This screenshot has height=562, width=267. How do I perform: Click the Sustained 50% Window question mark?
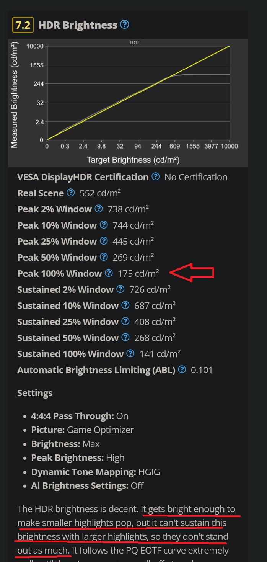point(125,338)
